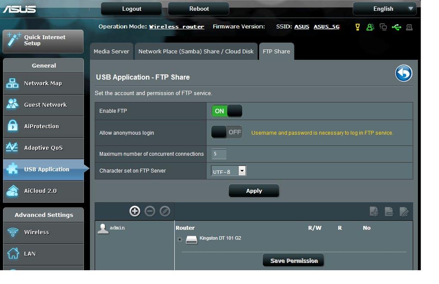Open Network Map page

(43, 83)
